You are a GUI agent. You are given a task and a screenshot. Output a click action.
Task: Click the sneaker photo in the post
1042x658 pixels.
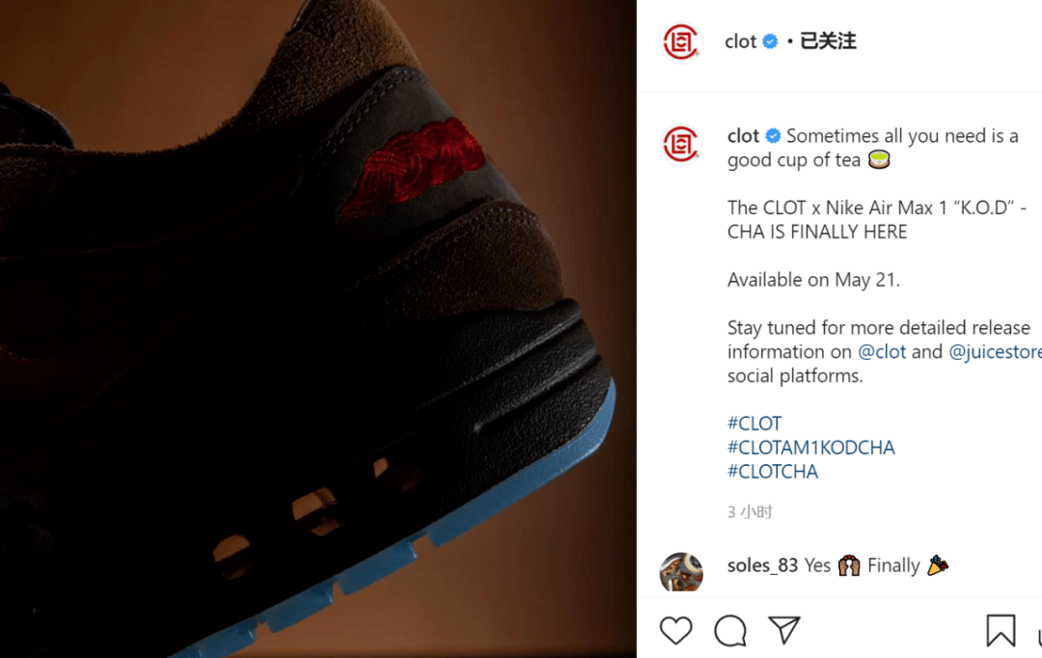tap(317, 329)
